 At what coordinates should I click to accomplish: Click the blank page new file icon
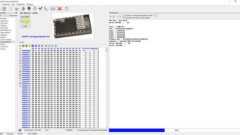pos(10,9)
